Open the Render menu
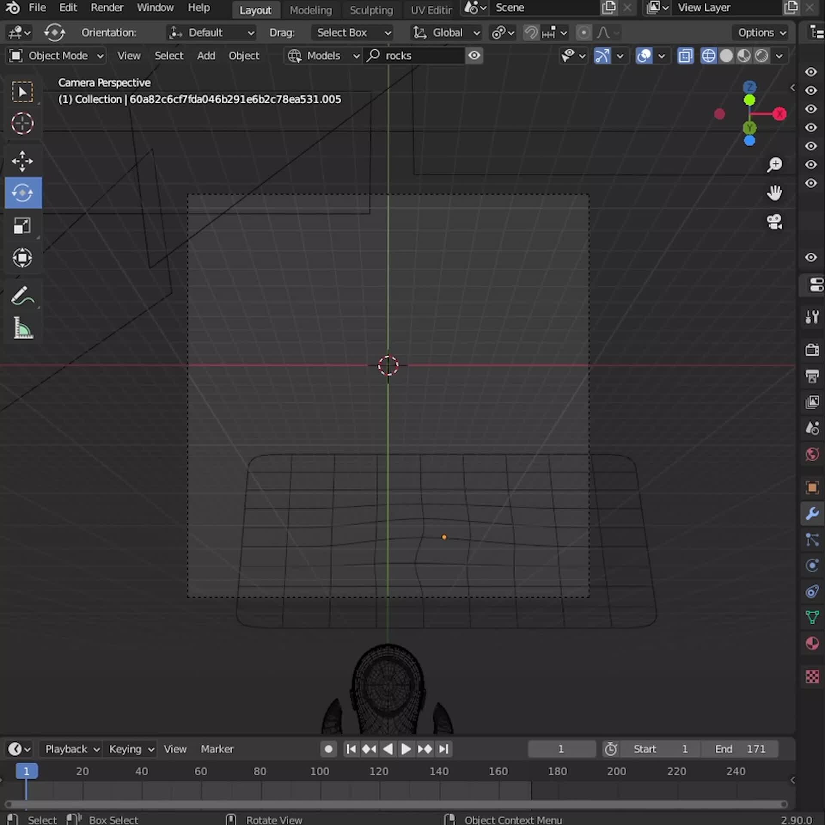The image size is (825, 825). click(x=107, y=8)
